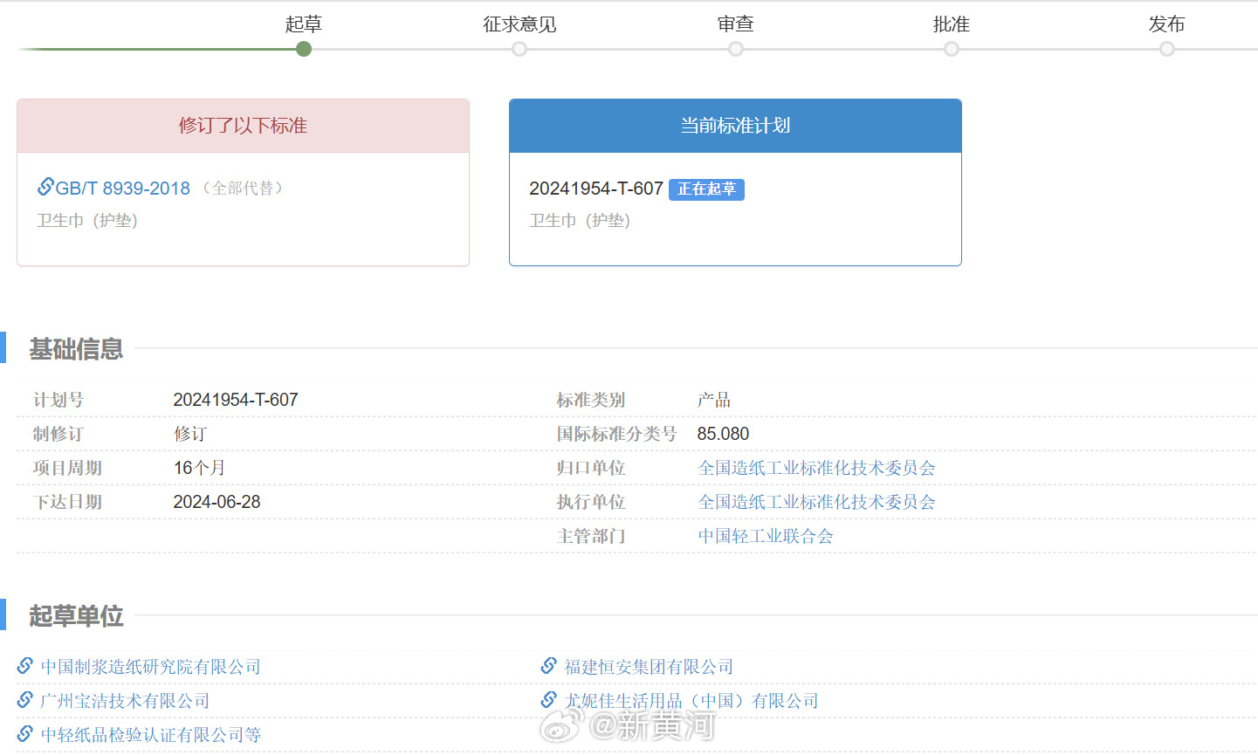This screenshot has width=1258, height=755.
Task: Click the （全部代替） note text
Action: tap(243, 189)
